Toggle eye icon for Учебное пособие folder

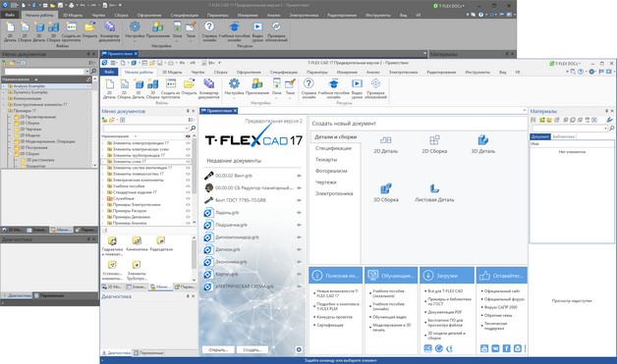pos(188,186)
